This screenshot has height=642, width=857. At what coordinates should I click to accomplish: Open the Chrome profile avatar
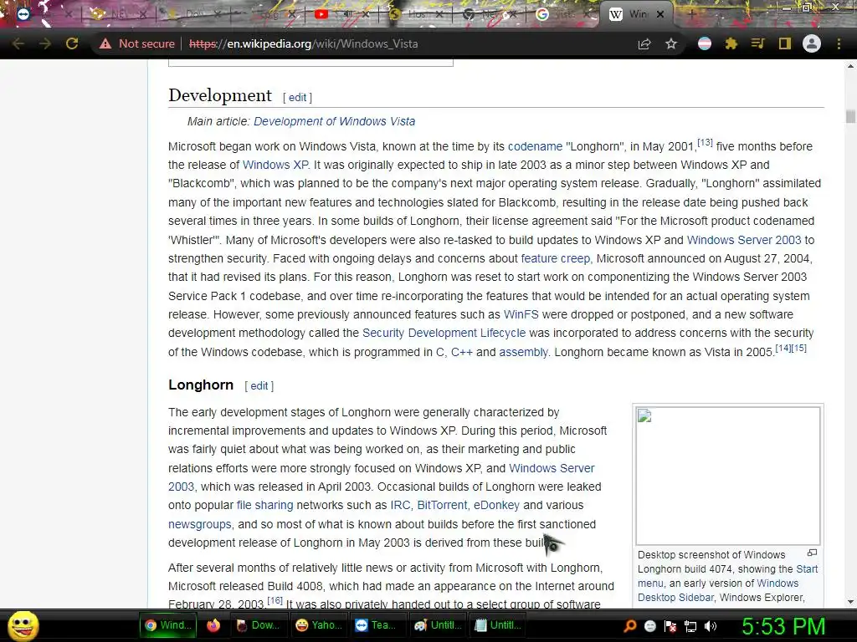coord(812,43)
